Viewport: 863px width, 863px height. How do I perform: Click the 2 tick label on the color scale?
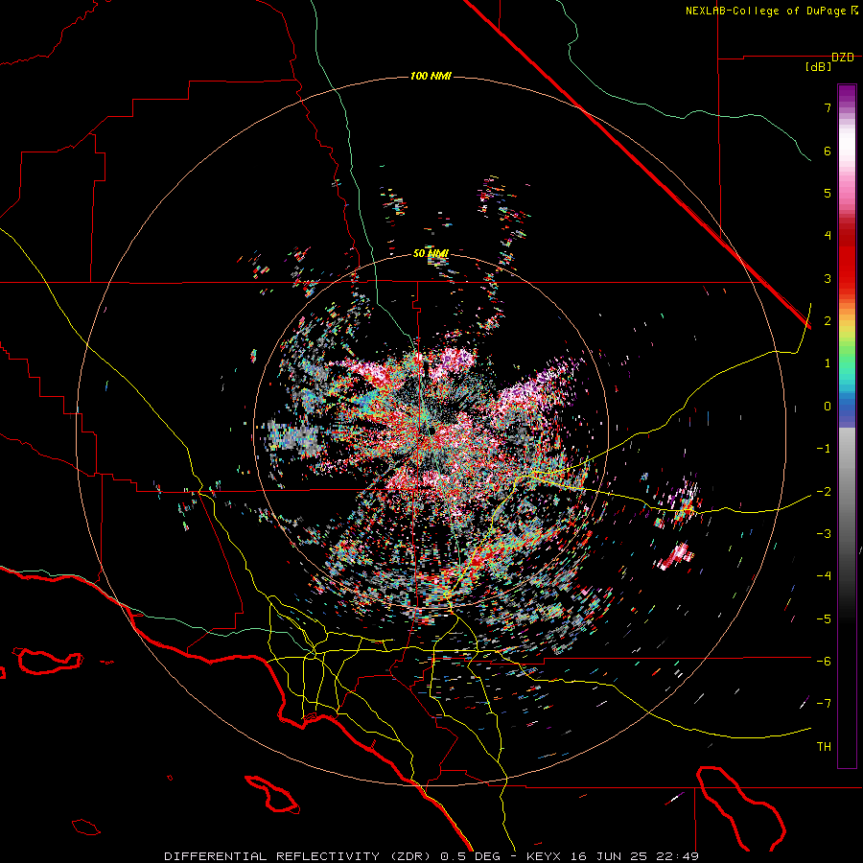tap(828, 321)
